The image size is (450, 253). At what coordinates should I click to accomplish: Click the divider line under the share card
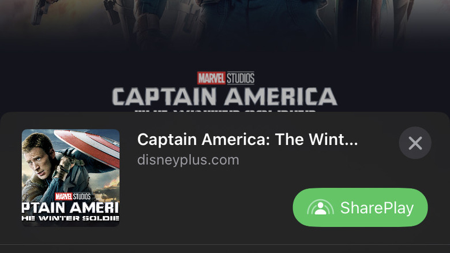point(225,245)
